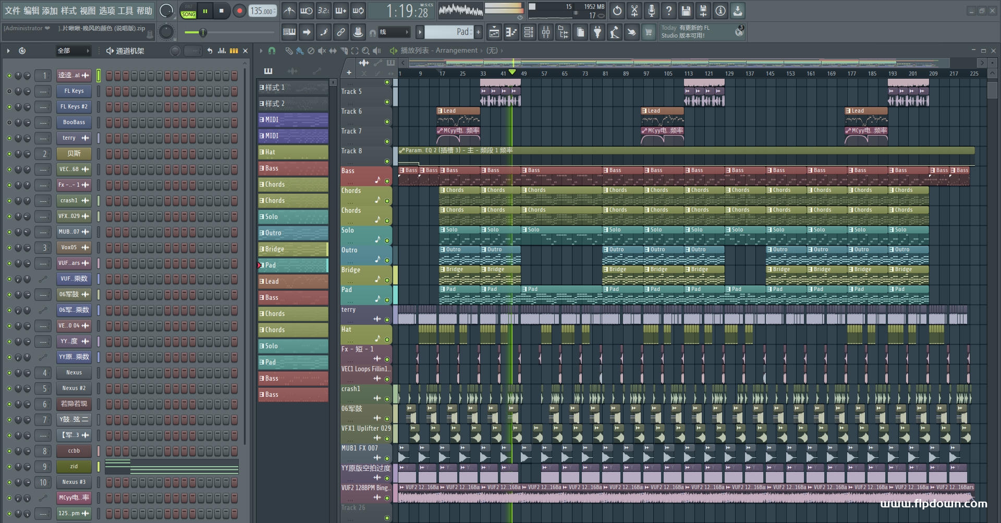Open the typing keyboard to piano icon
Screen dimensions: 1001x523
pos(289,32)
